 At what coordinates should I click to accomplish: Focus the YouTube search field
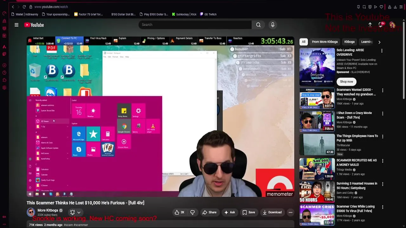pyautogui.click(x=195, y=25)
